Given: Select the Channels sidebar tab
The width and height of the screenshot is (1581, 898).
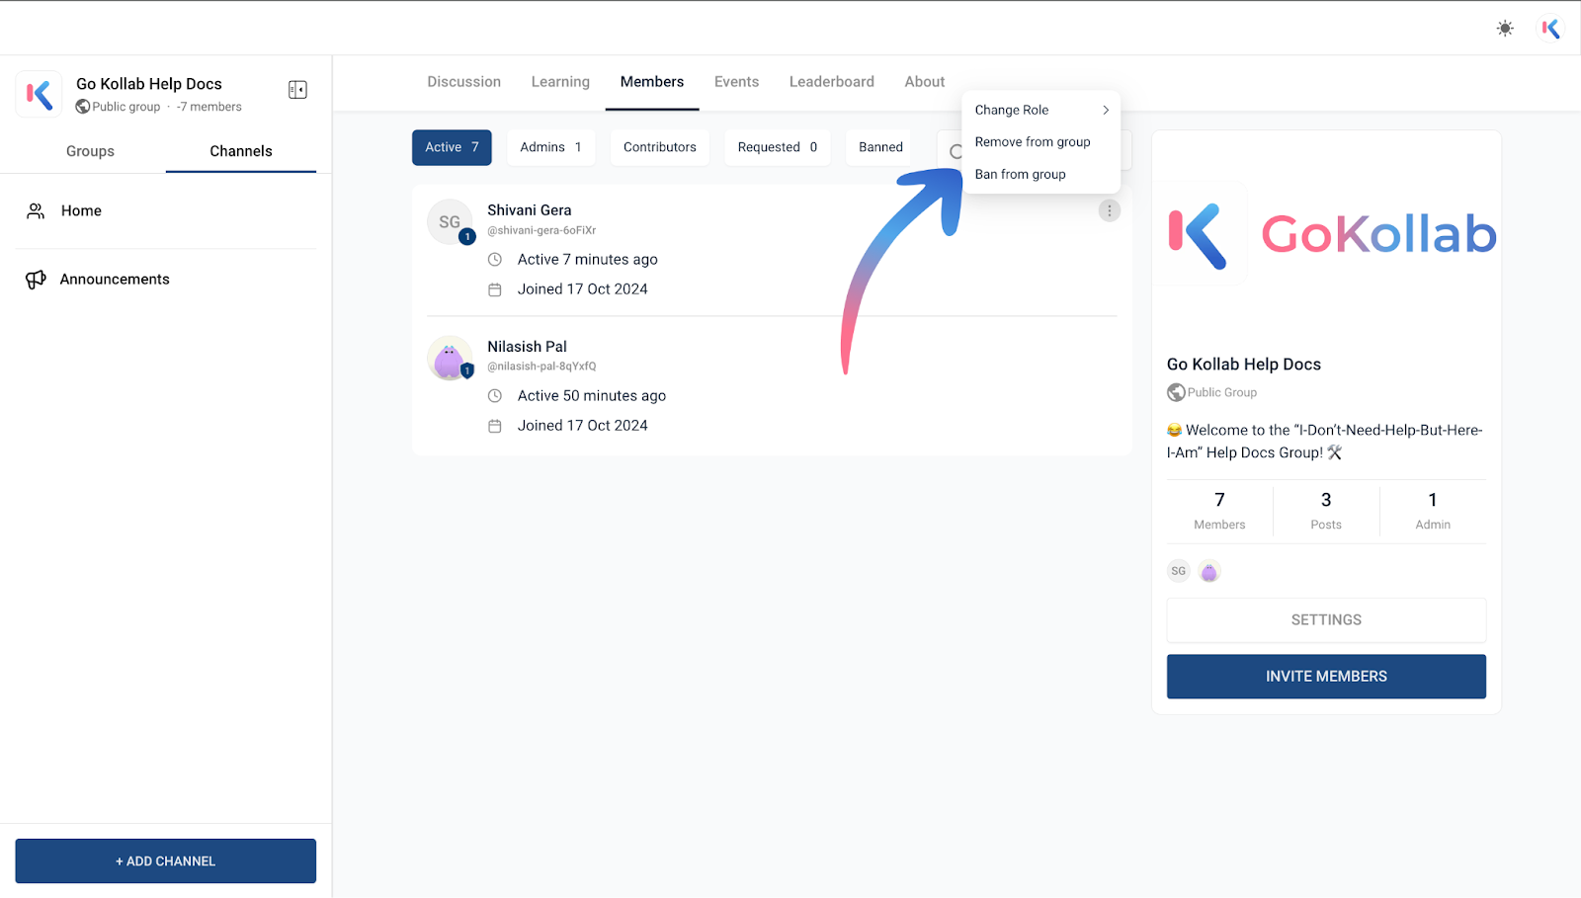Looking at the screenshot, I should point(241,151).
